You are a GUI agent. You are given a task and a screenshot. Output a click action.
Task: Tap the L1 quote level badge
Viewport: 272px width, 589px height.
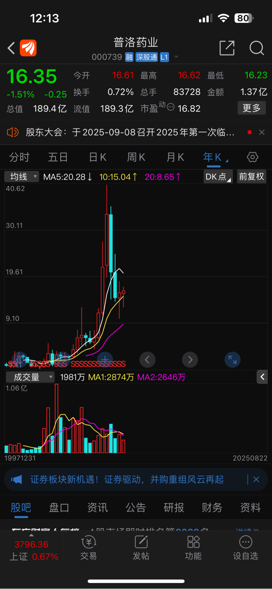click(x=164, y=57)
